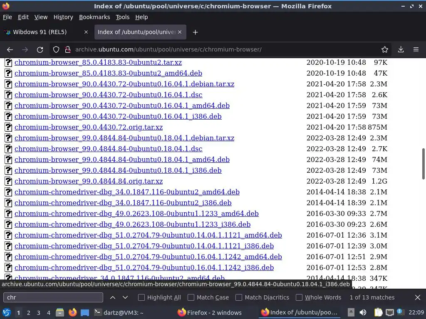
Task: Download chromium-browser_99.0.4844.84-0ubuntu0.18.04.1_amd64.deb
Action: pyautogui.click(x=122, y=159)
